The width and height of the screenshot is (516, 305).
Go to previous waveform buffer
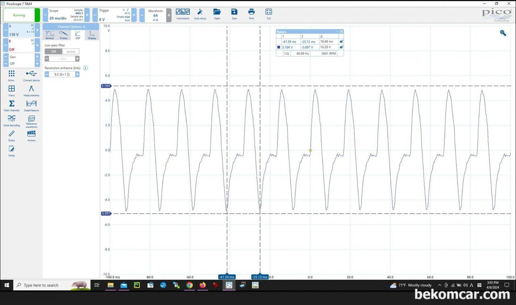tap(142, 15)
